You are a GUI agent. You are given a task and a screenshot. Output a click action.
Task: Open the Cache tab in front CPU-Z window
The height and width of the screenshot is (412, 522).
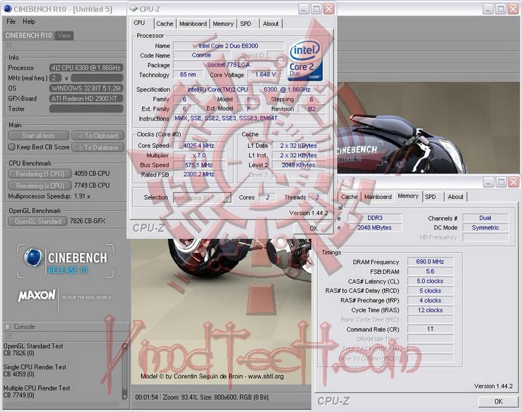[164, 23]
